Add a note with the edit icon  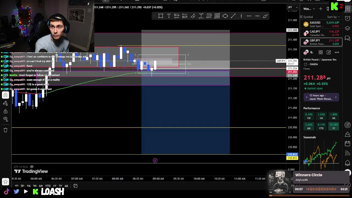329,52
